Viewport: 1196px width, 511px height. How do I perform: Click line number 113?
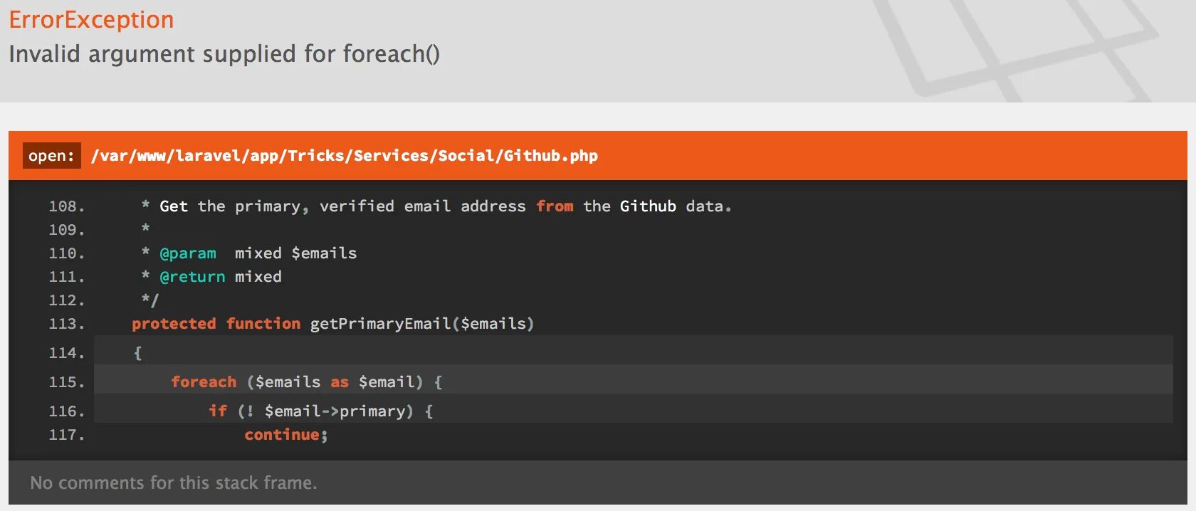click(66, 324)
